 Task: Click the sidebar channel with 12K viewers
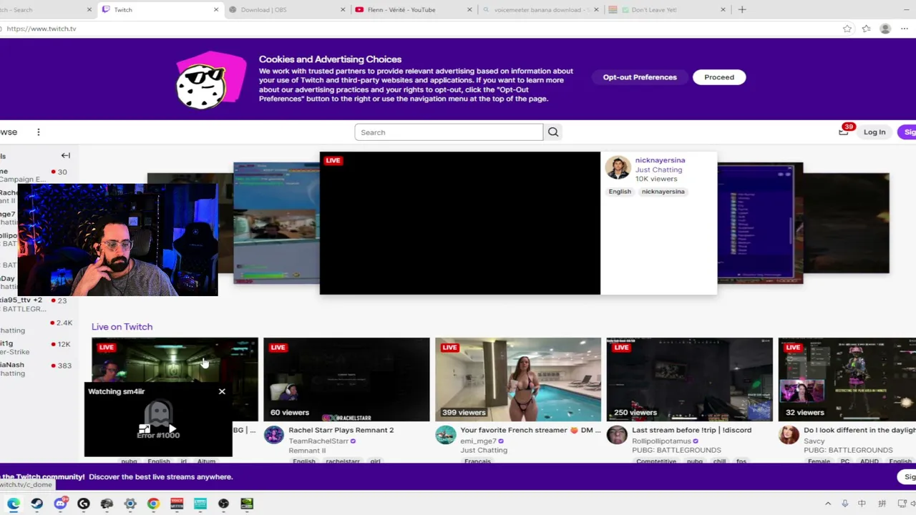[x=36, y=348]
